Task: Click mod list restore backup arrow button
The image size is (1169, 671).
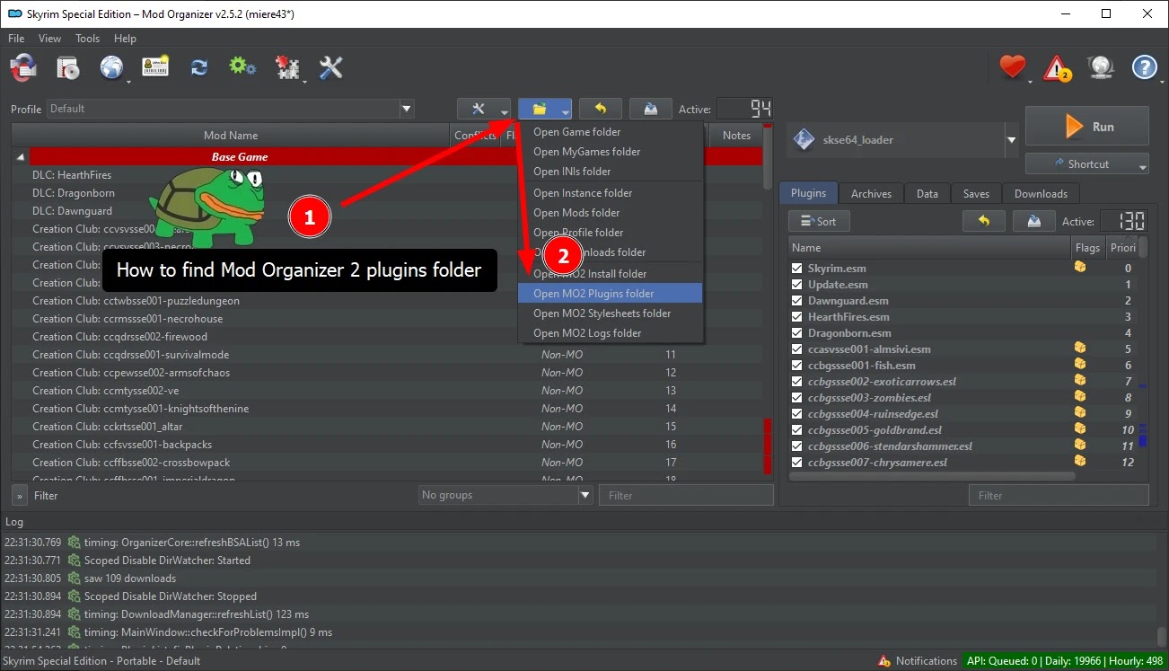Action: 601,109
